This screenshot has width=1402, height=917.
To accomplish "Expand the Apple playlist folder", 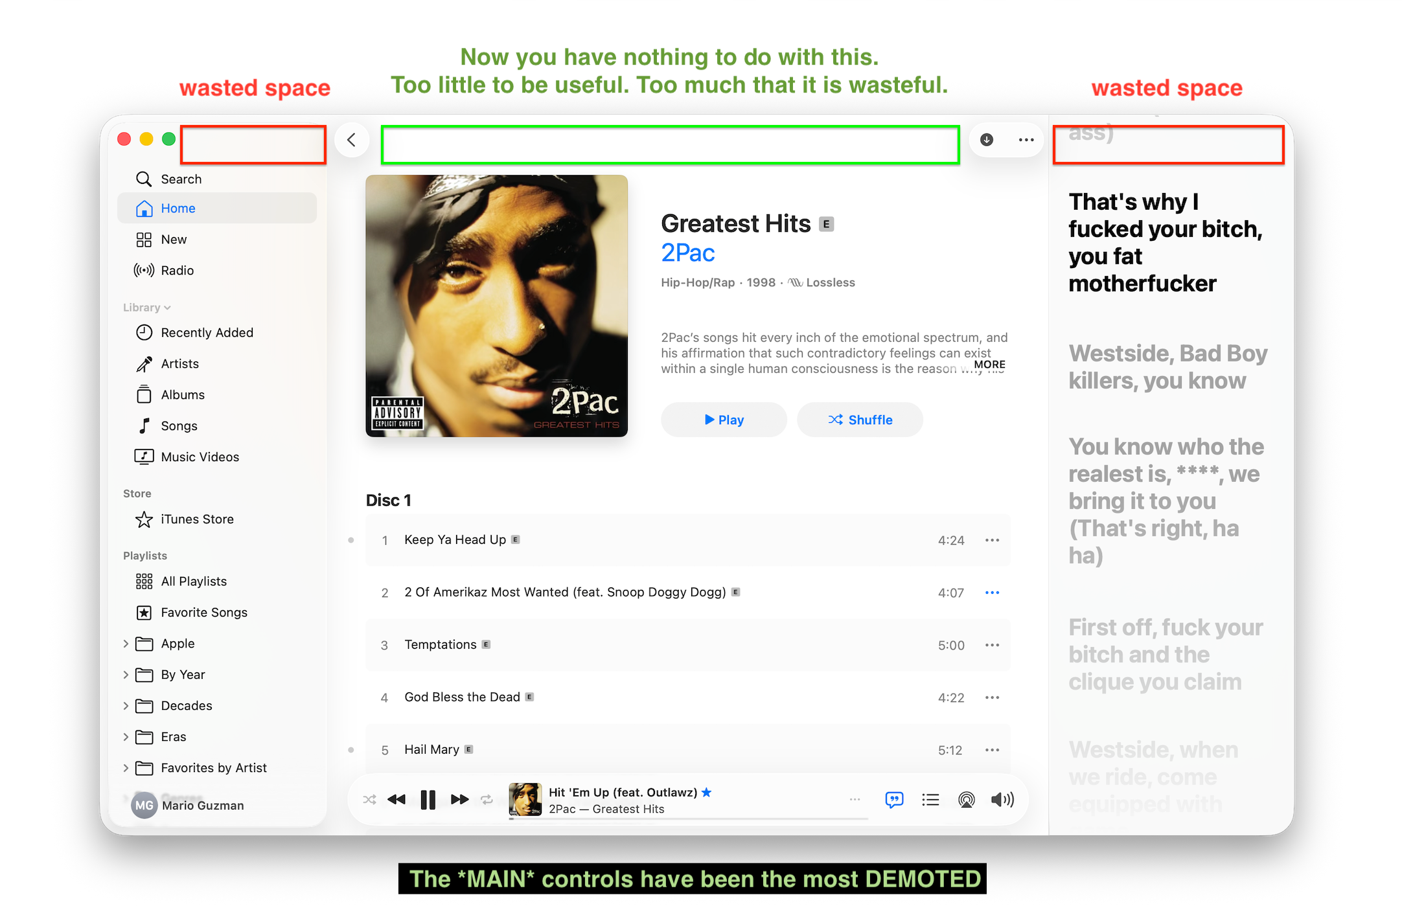I will 126,644.
